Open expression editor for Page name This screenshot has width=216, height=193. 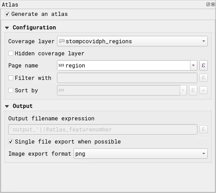point(204,65)
